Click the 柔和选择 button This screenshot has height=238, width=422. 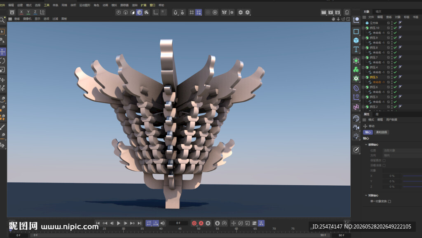coord(381,132)
